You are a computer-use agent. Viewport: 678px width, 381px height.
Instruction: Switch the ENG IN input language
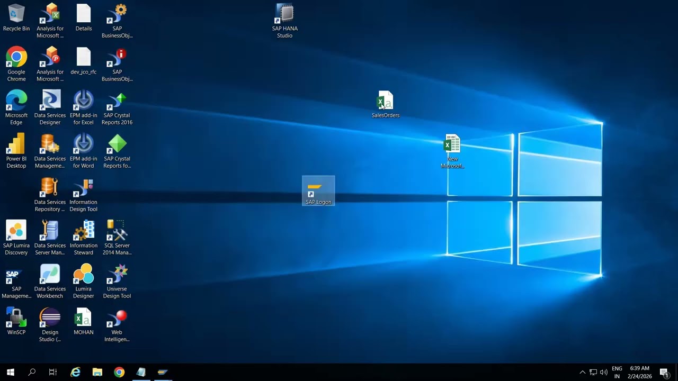[617, 372]
